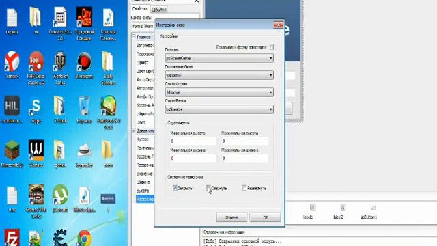Viewport: 437px width, 246px height.
Task: Click the Form1 component selector field
Action: click(x=143, y=26)
